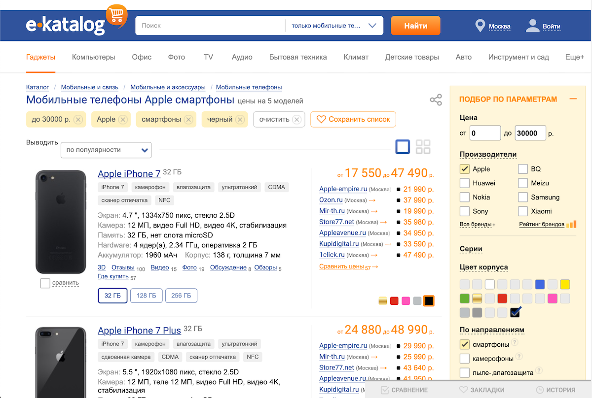Screen dimensions: 592x398
Task: Click the arrow icon next to Ozon.ru
Action: pyautogui.click(x=372, y=200)
